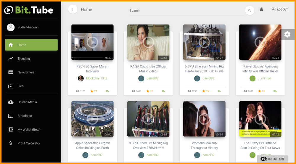Screen dimensions: 296x164
Task: Open title '9 GPU Ethereum Mining Rig Overview 275MH s'
Action: tap(148, 146)
